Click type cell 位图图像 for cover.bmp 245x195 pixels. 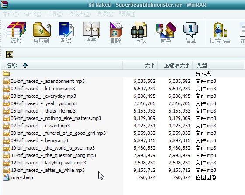206,178
